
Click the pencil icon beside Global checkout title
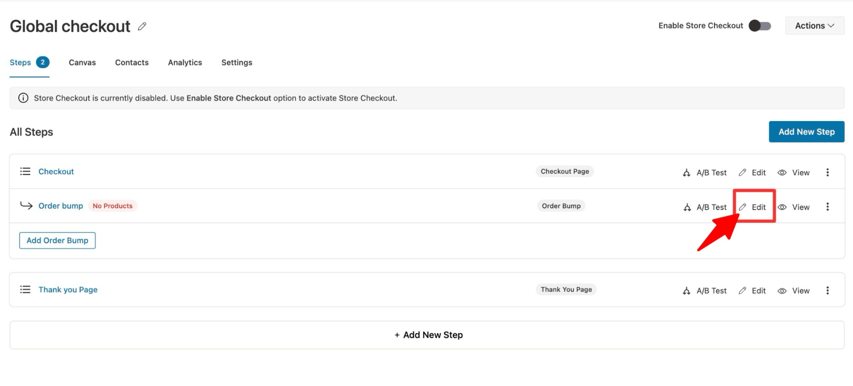[142, 26]
